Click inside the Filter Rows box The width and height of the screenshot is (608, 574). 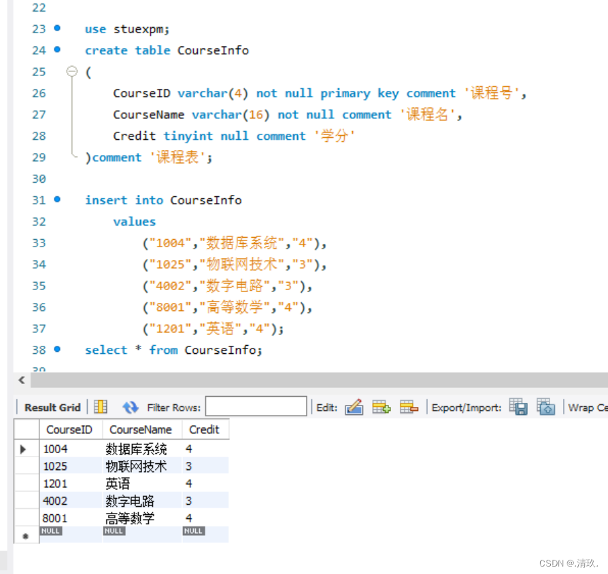pos(256,406)
